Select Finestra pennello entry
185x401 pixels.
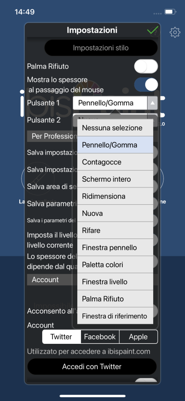pyautogui.click(x=115, y=247)
